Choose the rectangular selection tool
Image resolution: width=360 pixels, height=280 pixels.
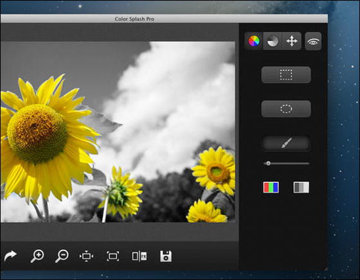pyautogui.click(x=286, y=74)
